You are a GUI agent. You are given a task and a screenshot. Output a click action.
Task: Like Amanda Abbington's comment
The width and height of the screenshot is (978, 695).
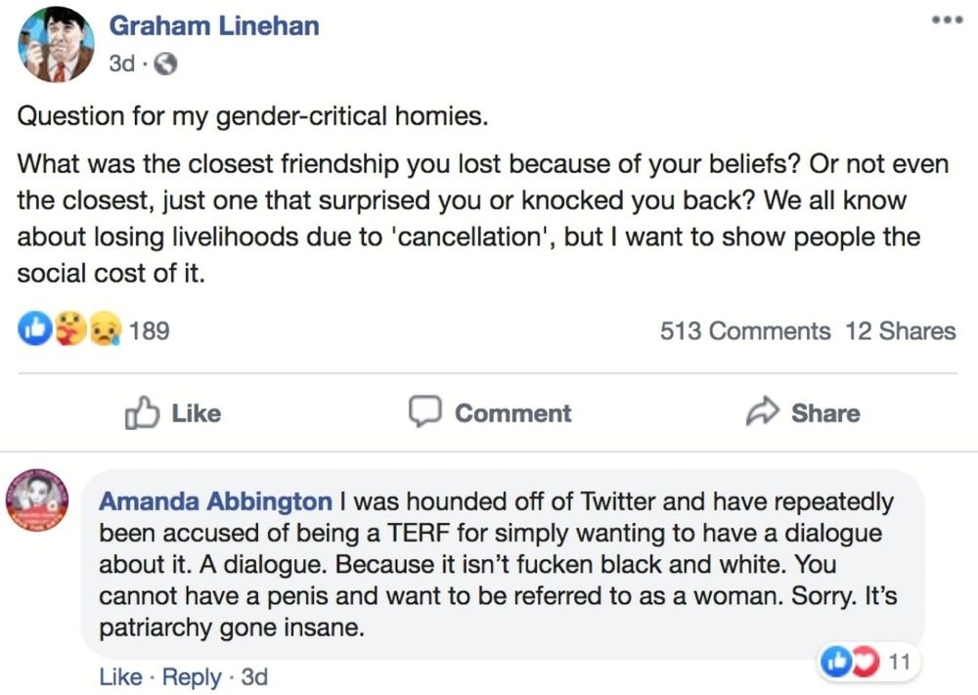(x=118, y=676)
